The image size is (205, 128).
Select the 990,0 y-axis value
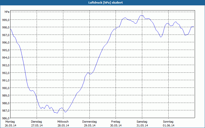tap(6, 88)
